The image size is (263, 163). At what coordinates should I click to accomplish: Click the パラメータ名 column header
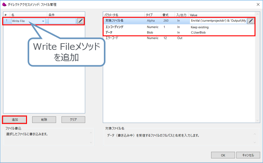point(111,15)
